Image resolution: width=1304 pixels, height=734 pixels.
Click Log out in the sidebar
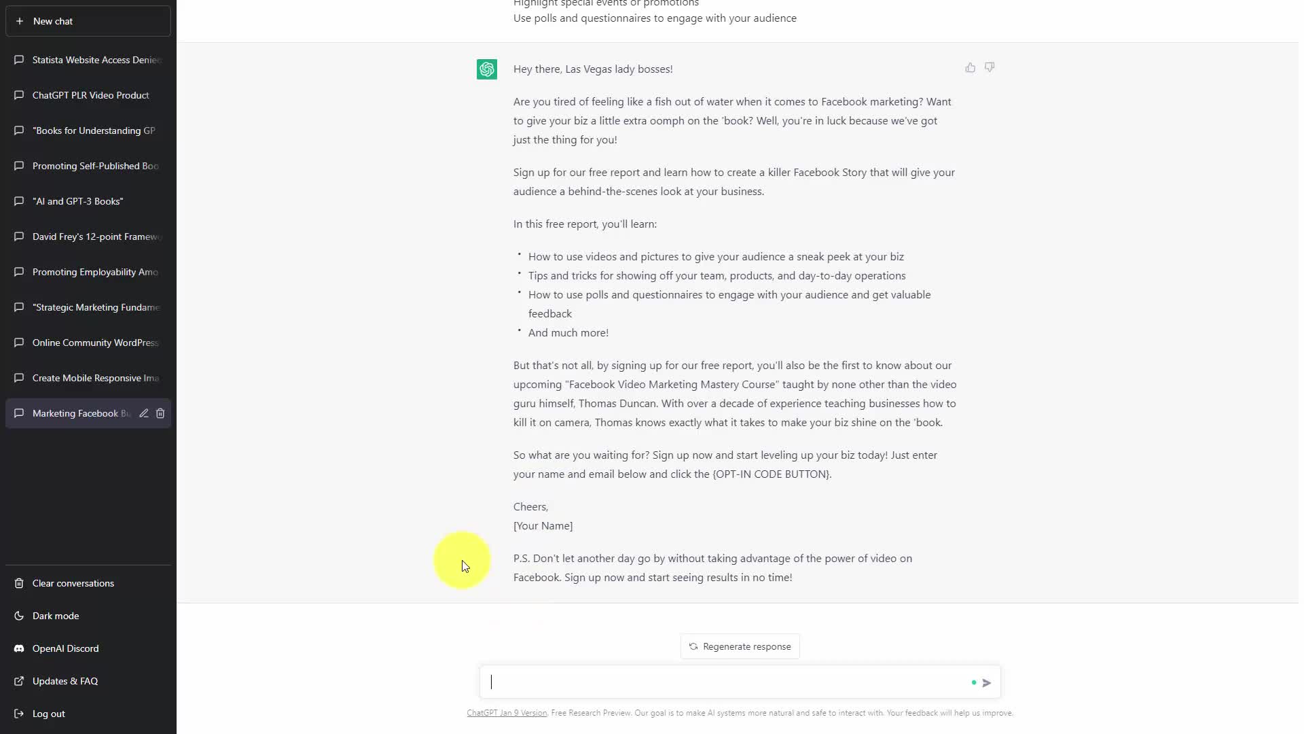49,714
